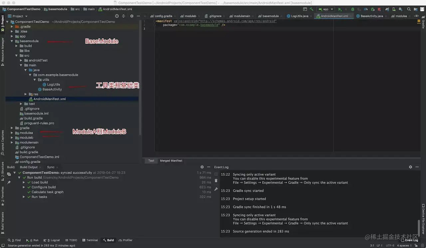426x248 pixels.
Task: Open the Project view selector dropdown
Action: coord(18,16)
